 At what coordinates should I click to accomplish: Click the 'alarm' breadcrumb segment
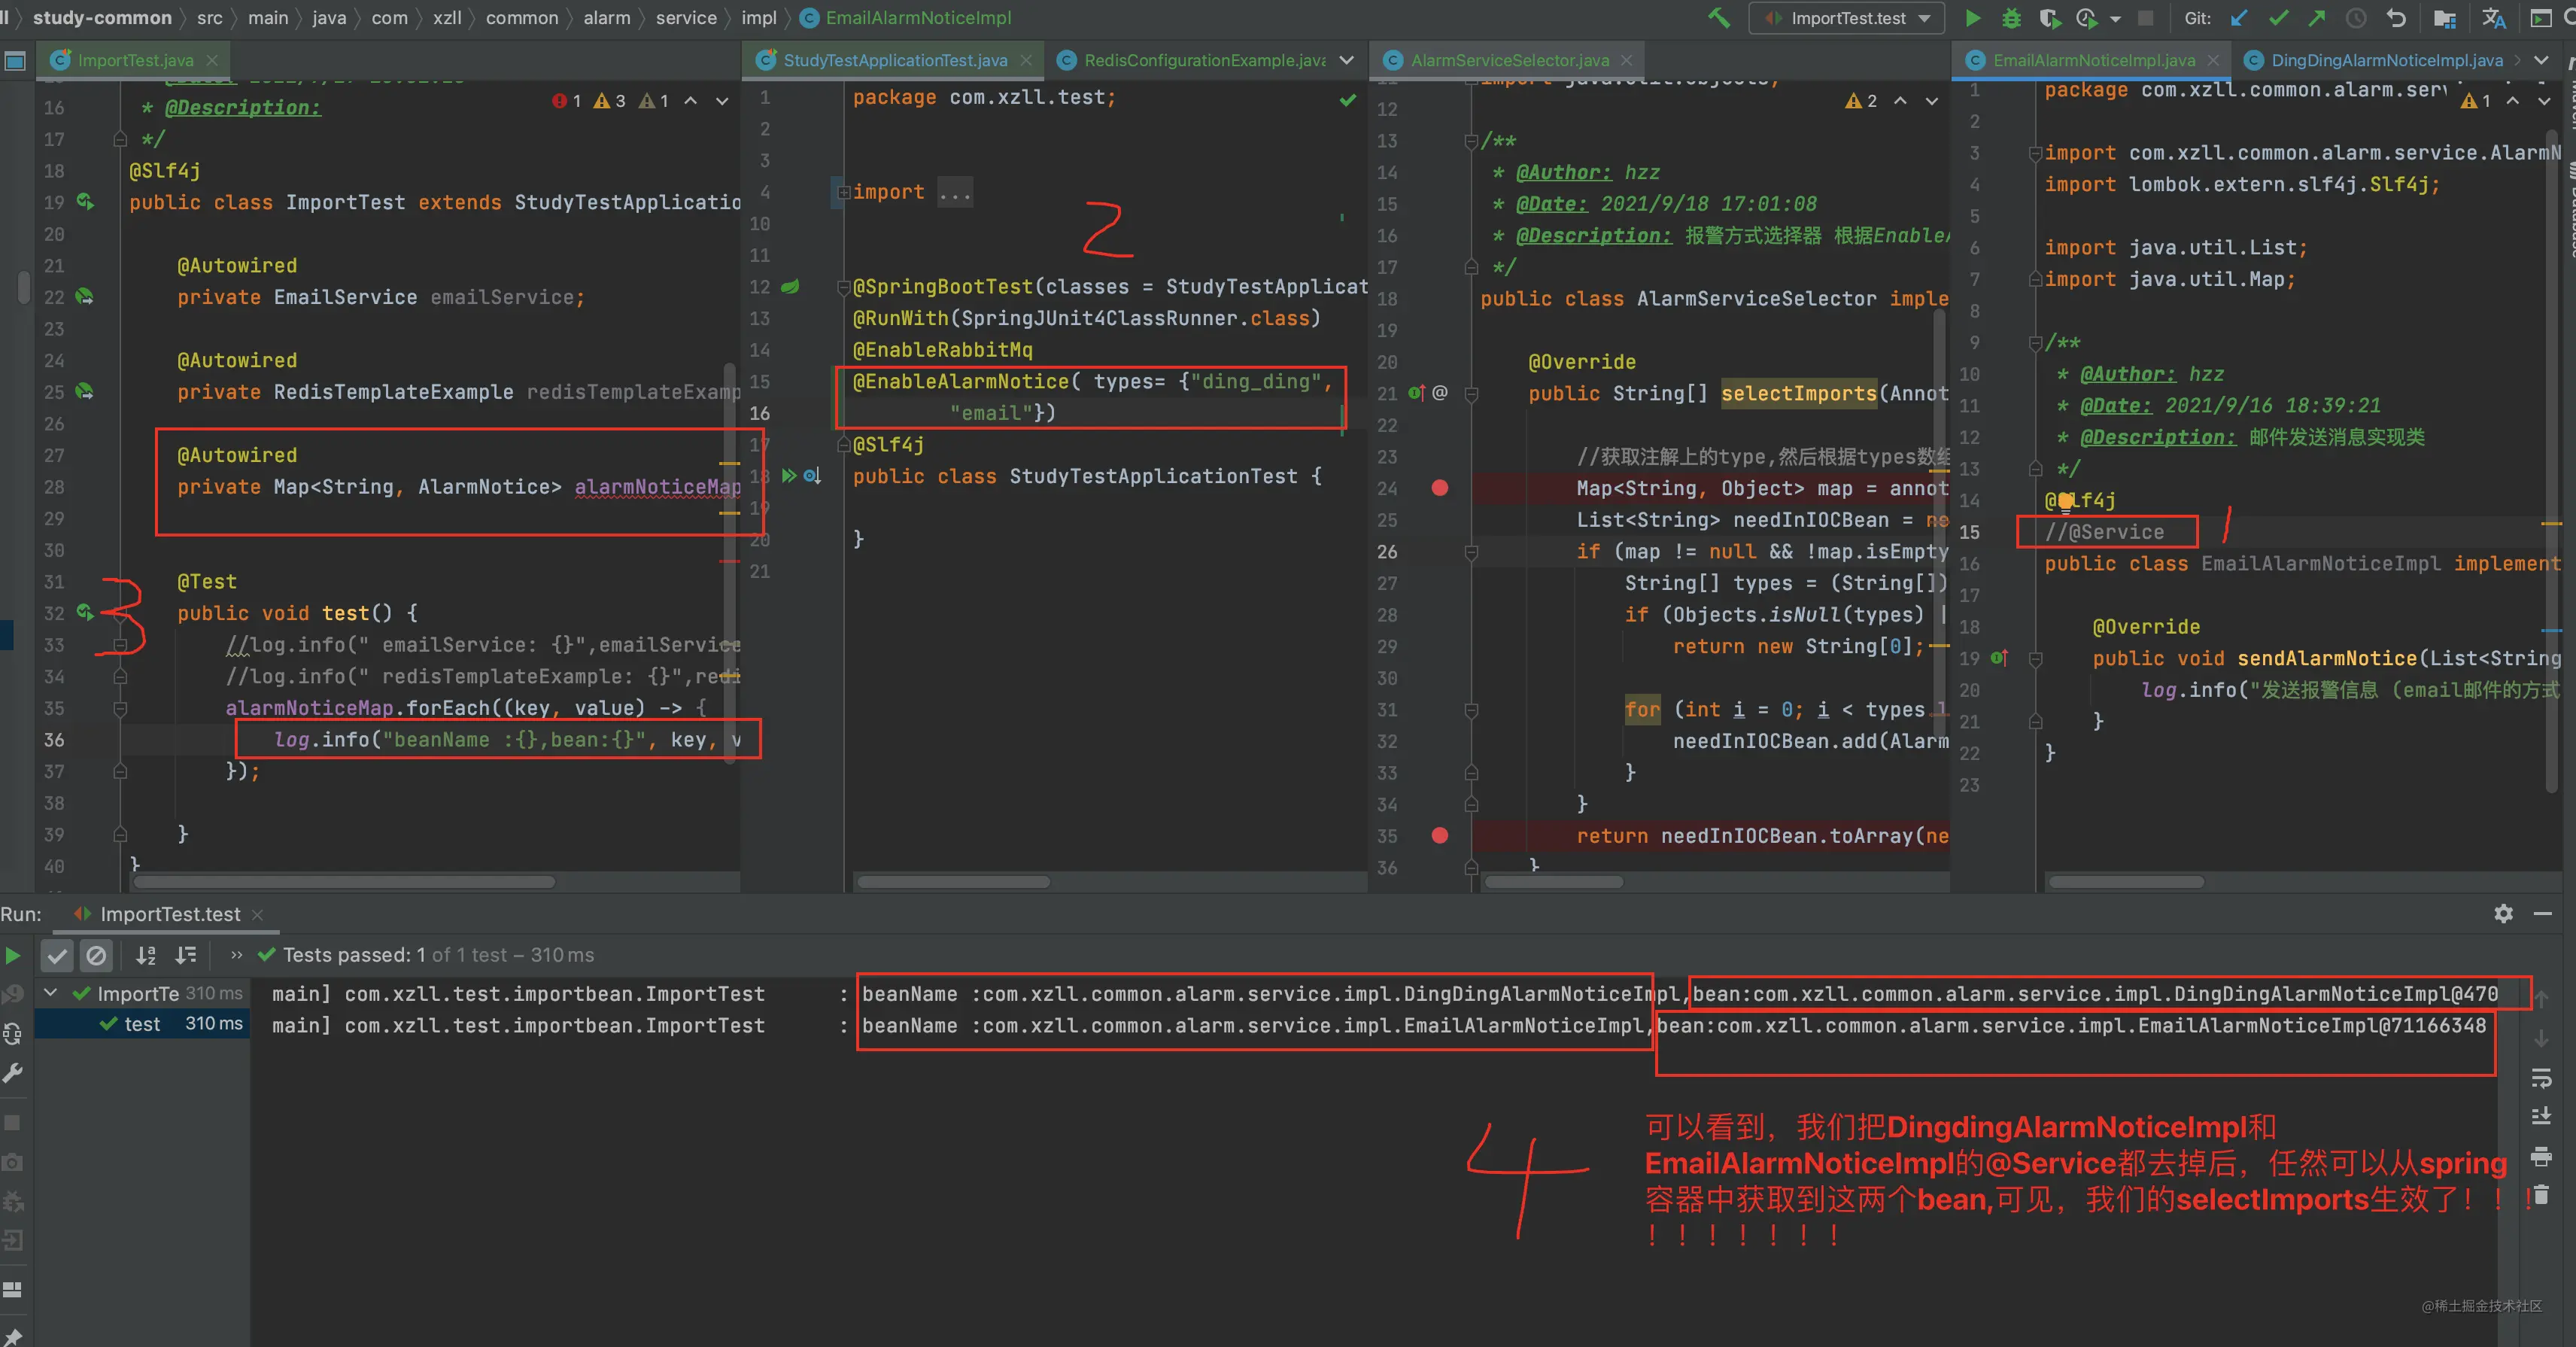click(x=607, y=18)
